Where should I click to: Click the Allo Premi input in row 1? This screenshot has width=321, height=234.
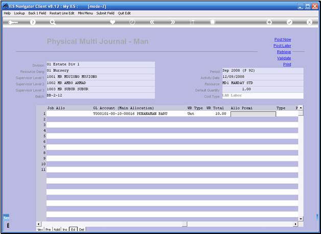[253, 114]
